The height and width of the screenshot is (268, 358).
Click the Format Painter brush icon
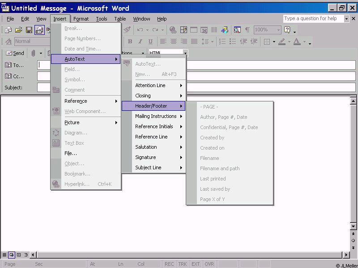point(127,30)
